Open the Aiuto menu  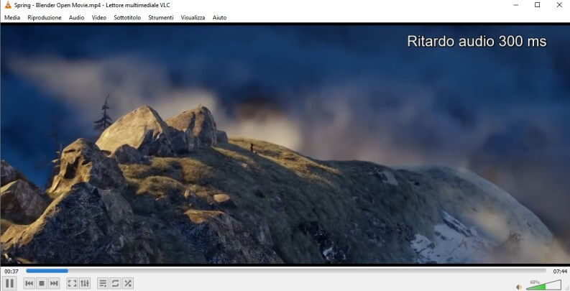point(219,17)
